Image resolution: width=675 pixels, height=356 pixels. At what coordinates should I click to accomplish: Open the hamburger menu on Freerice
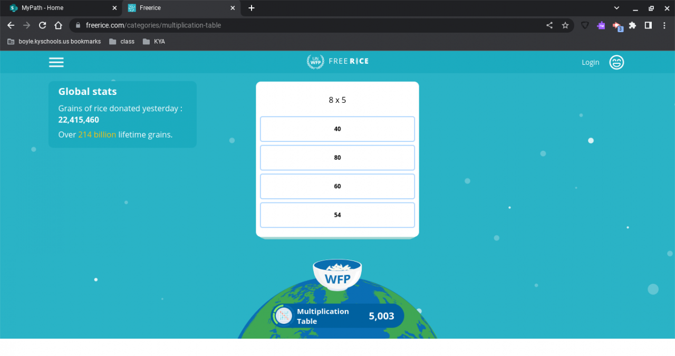[x=56, y=62]
